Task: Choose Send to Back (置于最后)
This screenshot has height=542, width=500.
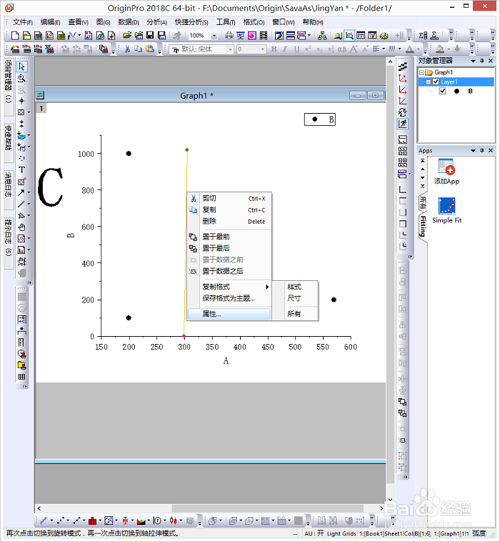Action: coord(229,248)
